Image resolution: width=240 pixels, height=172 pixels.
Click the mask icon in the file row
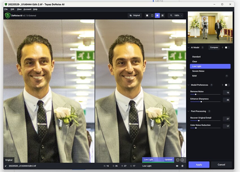point(177,166)
